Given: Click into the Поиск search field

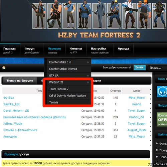Looking at the screenshot, I should tap(157, 68).
